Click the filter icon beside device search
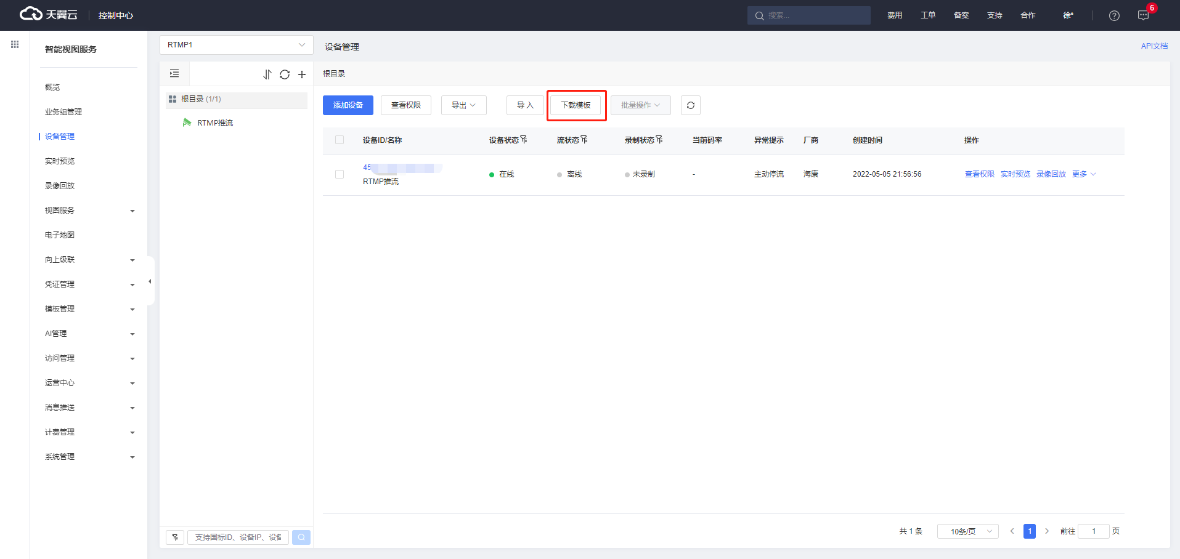The image size is (1180, 559). tap(175, 537)
